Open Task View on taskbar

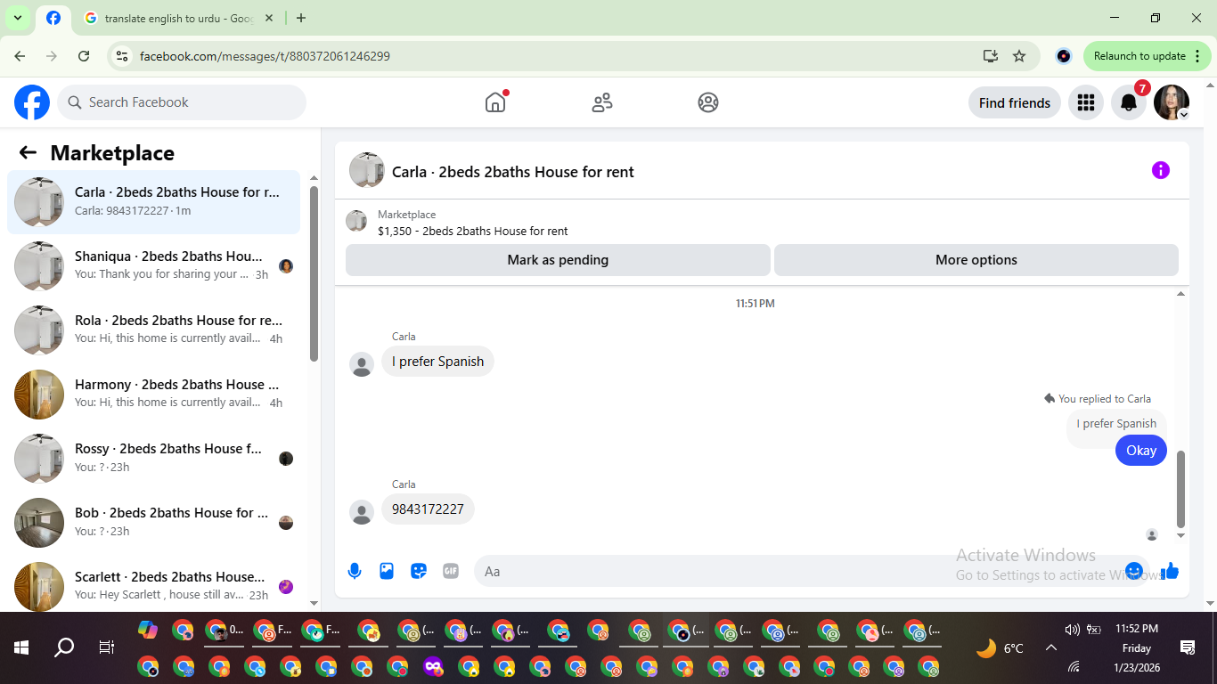(x=106, y=648)
